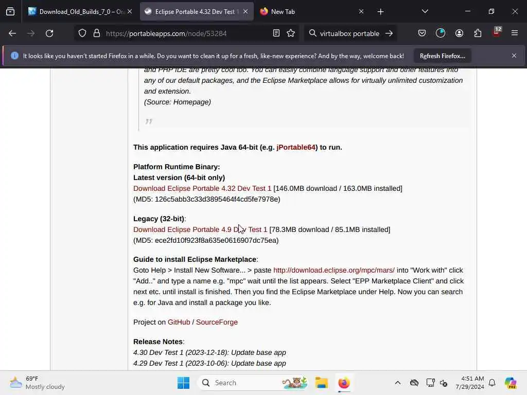
Task: Click the Release Notes heading
Action: pyautogui.click(x=158, y=342)
